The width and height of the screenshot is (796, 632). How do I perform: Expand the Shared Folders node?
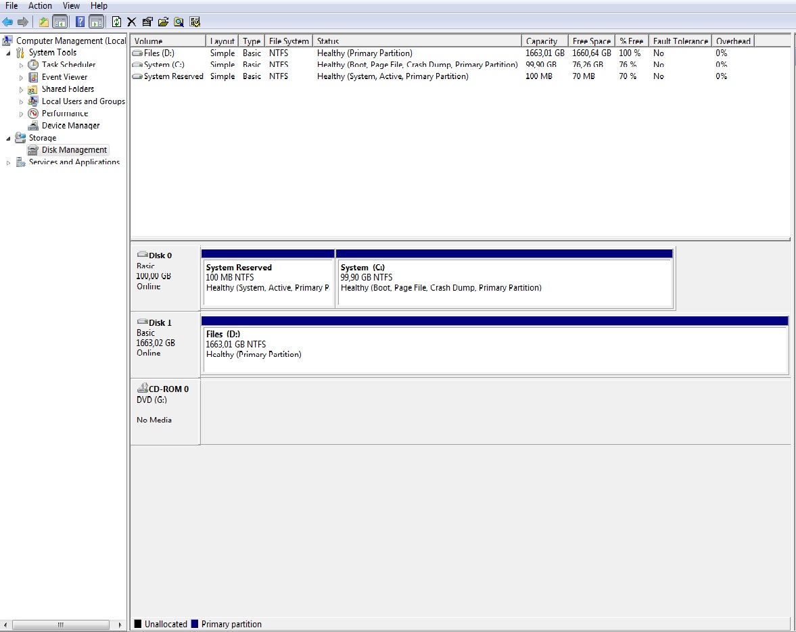point(21,90)
